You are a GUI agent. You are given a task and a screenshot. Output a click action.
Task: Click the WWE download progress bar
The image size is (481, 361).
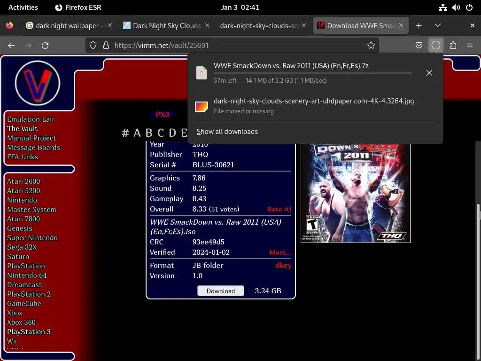point(312,73)
